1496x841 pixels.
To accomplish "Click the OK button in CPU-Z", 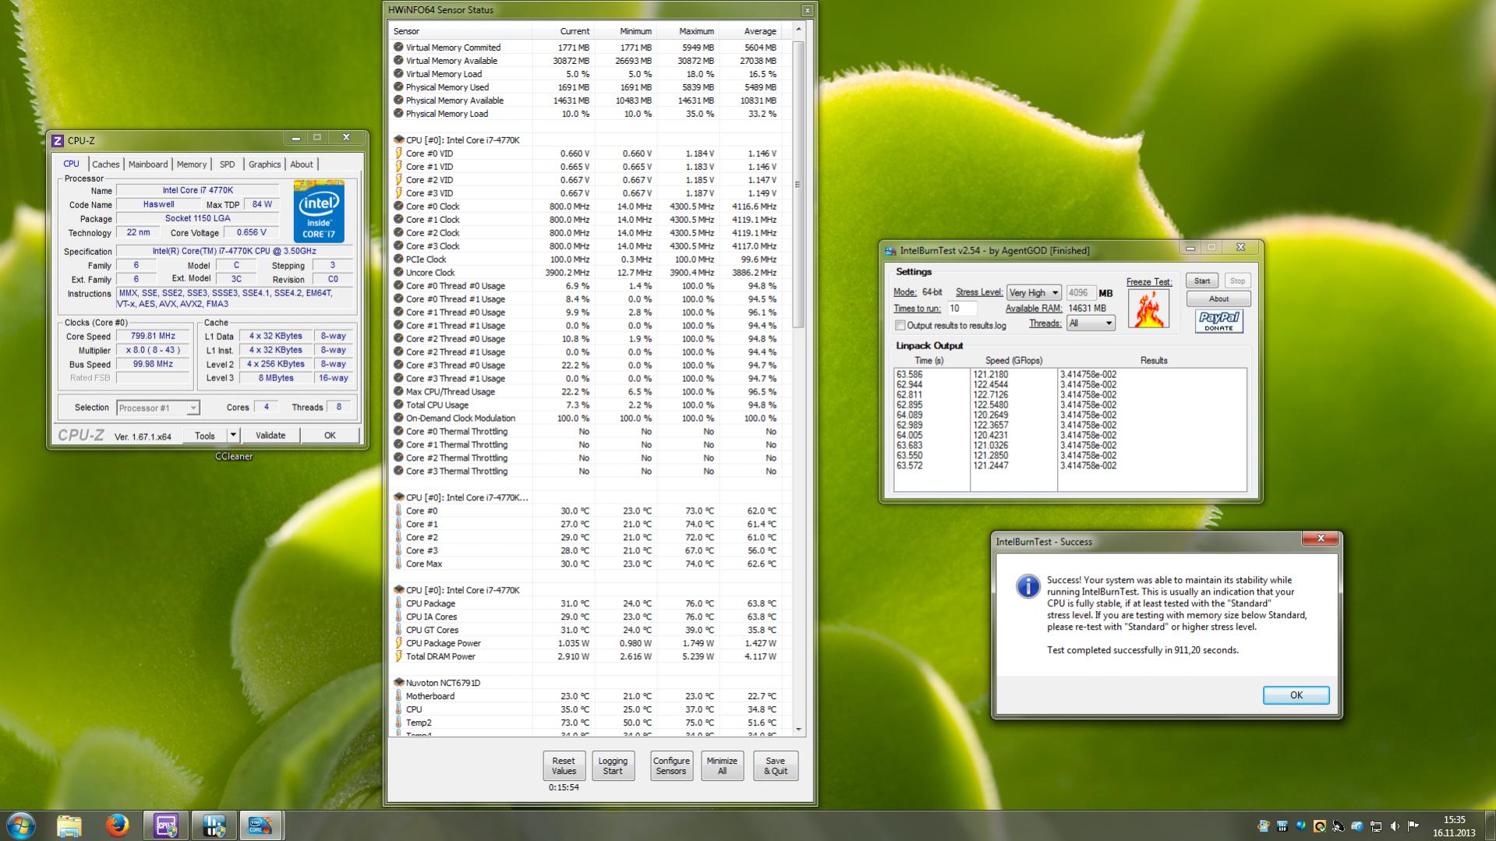I will pyautogui.click(x=330, y=435).
